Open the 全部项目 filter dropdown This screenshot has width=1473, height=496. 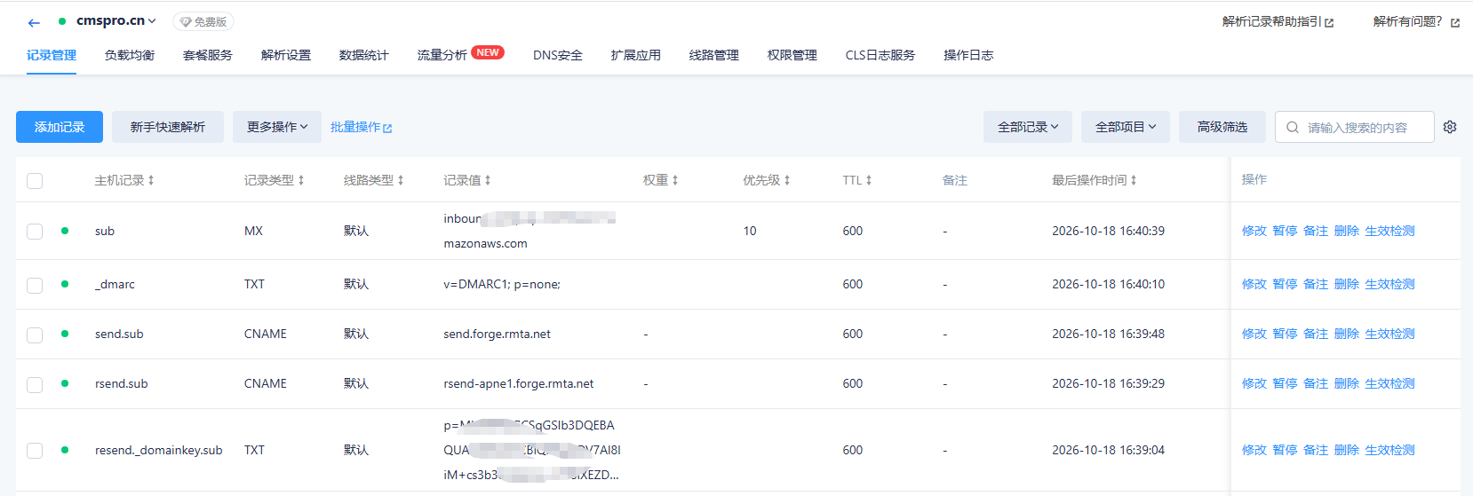(1126, 127)
